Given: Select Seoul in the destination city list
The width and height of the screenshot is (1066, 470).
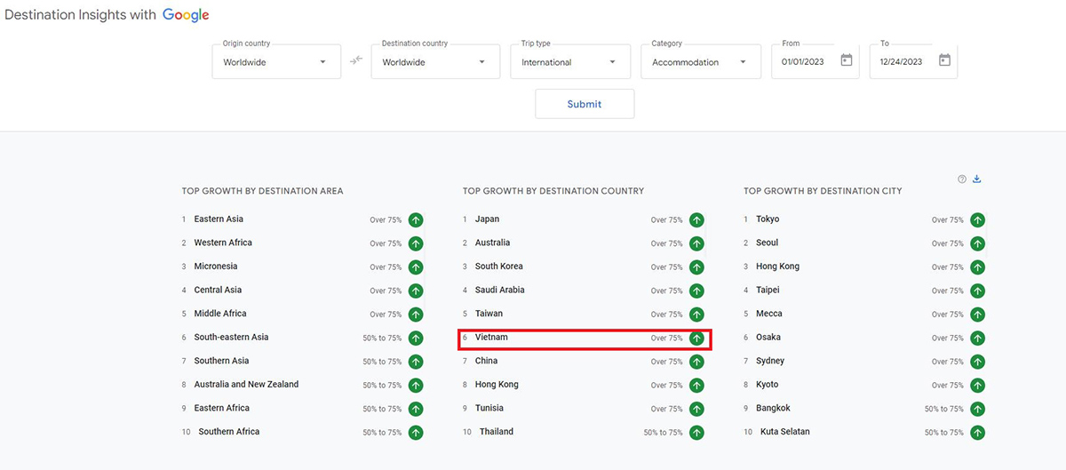Looking at the screenshot, I should 767,243.
